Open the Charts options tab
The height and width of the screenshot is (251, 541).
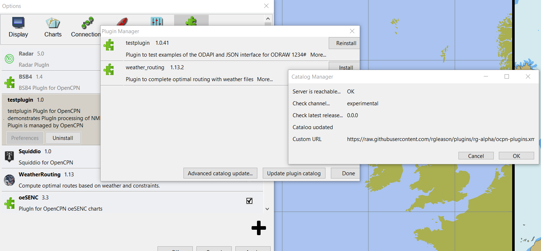click(53, 27)
